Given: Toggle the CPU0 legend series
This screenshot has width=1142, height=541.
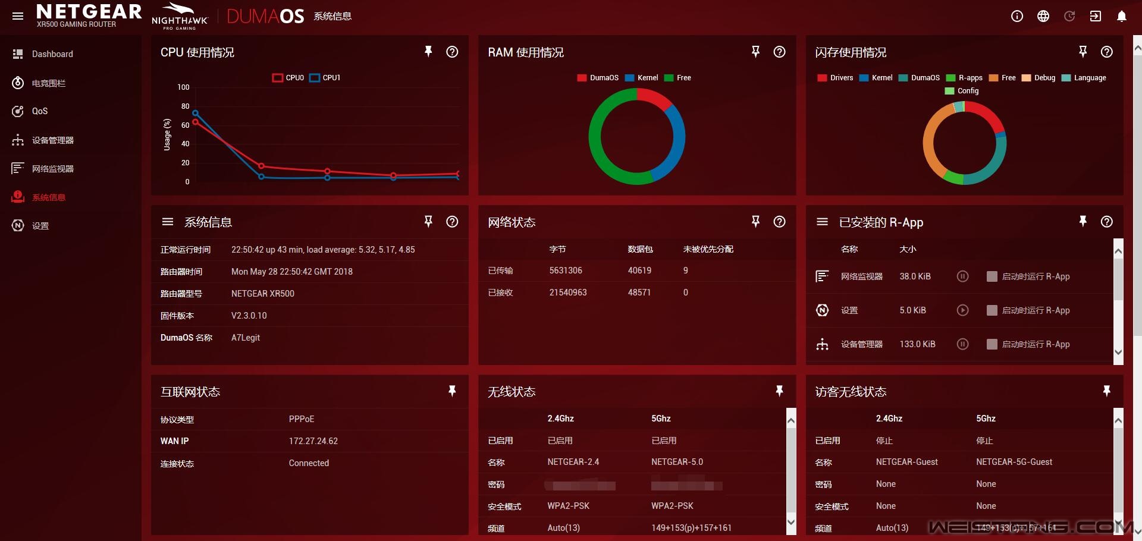Looking at the screenshot, I should click(x=288, y=78).
